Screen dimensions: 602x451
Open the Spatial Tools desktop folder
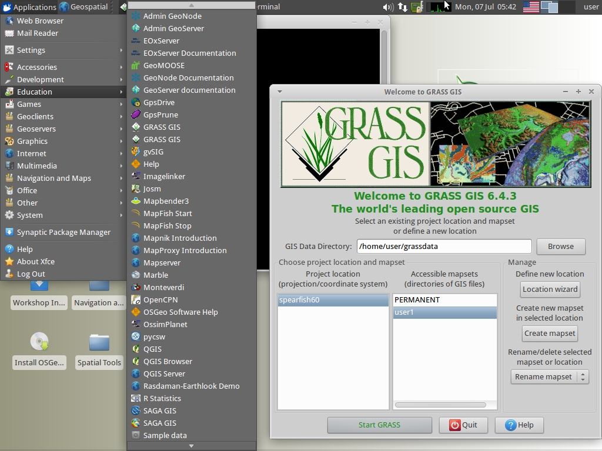point(99,351)
